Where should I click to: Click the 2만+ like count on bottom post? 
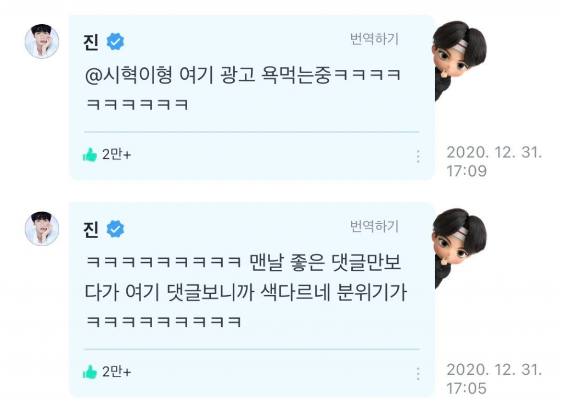click(117, 372)
